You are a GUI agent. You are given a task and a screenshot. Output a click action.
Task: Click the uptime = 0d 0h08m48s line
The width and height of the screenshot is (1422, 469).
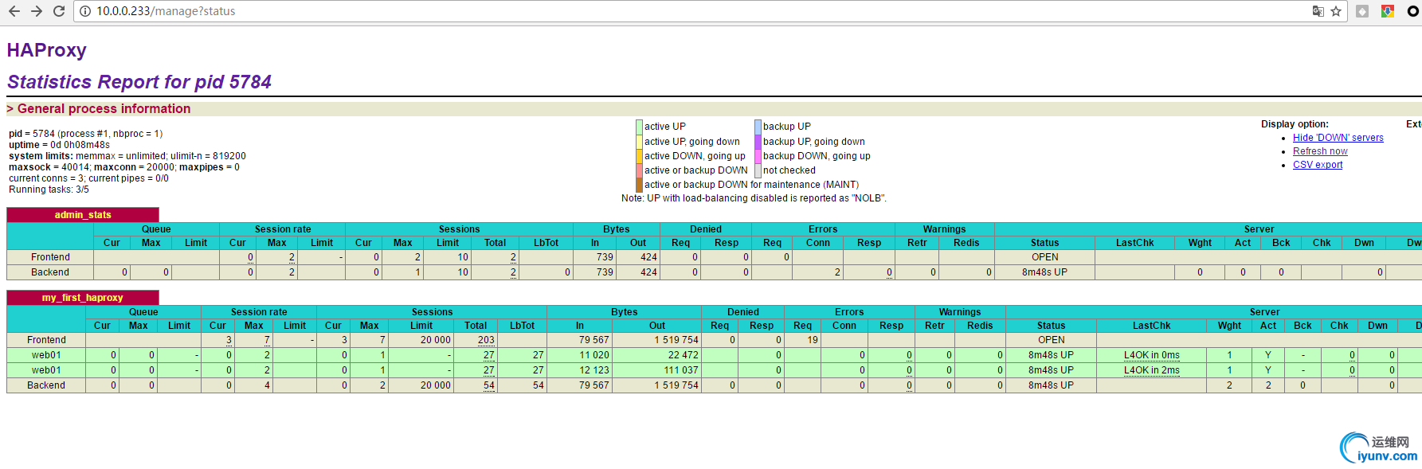click(59, 145)
